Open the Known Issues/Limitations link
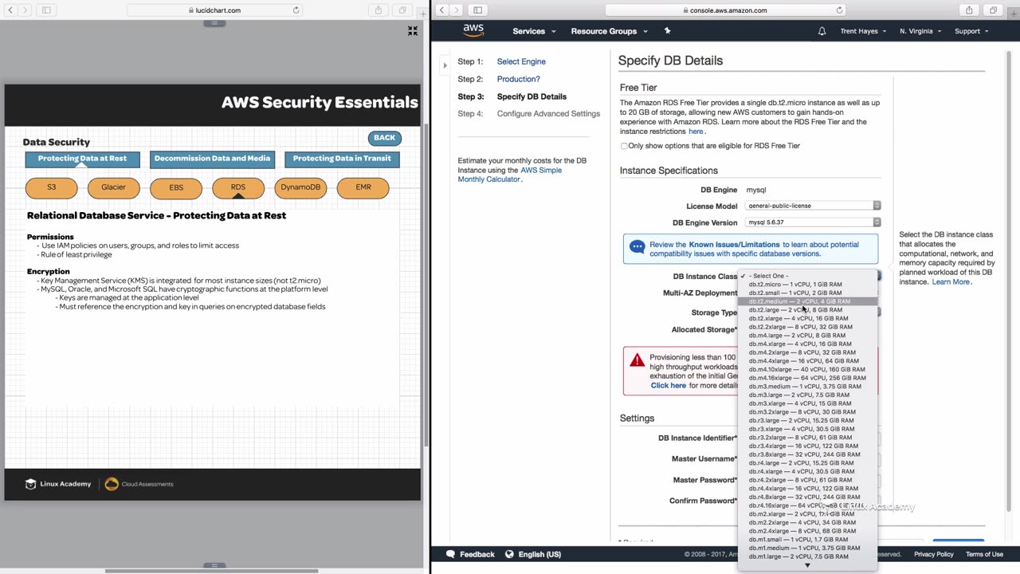This screenshot has width=1020, height=574. click(x=734, y=245)
